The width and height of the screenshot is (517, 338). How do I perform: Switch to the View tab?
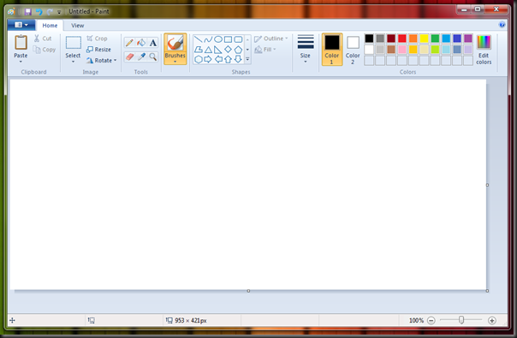click(x=78, y=26)
